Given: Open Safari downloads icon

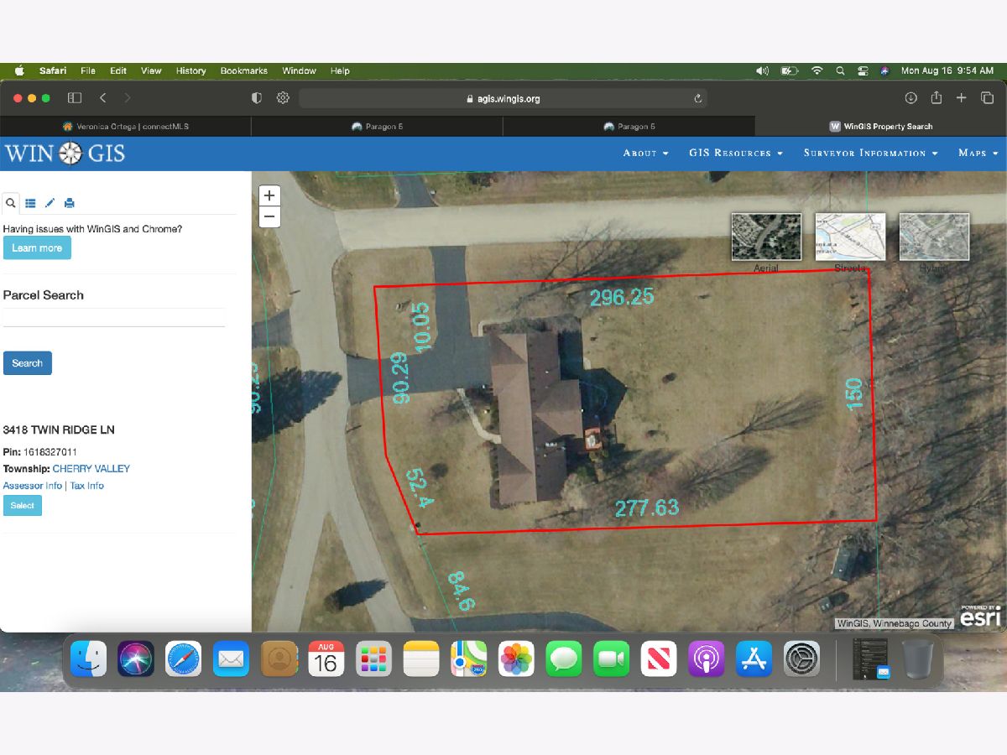Looking at the screenshot, I should [x=910, y=98].
